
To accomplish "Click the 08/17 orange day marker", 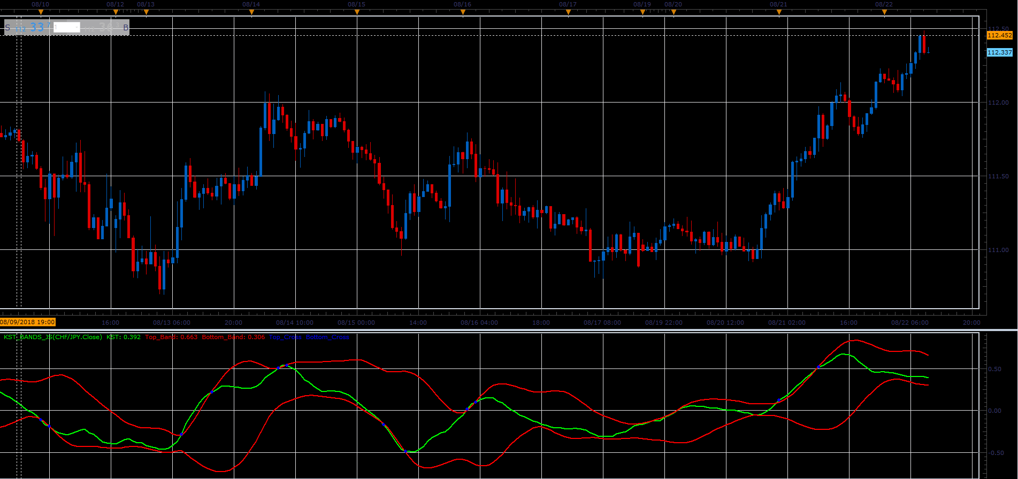I will [x=568, y=12].
